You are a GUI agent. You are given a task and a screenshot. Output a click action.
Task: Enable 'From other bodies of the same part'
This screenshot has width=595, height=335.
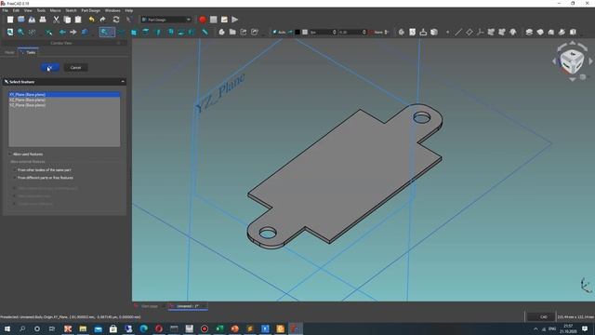click(x=15, y=169)
